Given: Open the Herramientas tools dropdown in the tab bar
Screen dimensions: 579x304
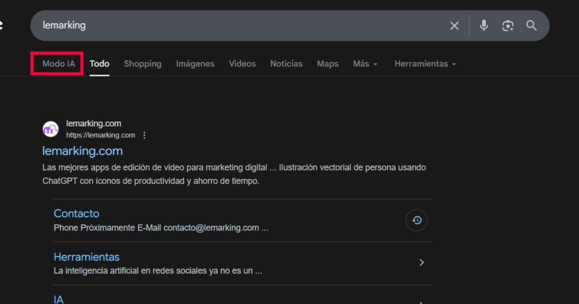Looking at the screenshot, I should pyautogui.click(x=425, y=64).
